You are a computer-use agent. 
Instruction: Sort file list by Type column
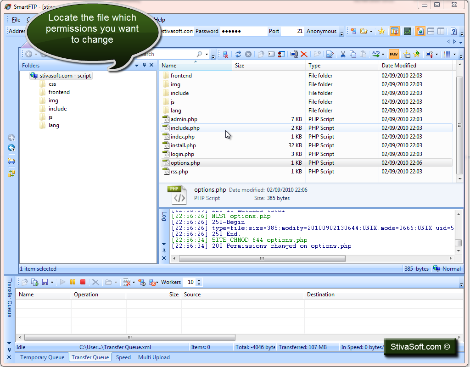coord(342,65)
